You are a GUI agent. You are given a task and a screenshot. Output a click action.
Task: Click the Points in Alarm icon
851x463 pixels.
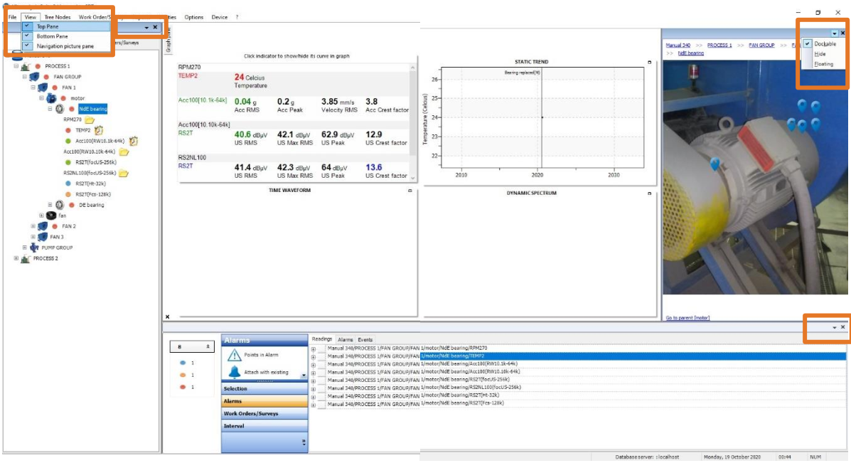click(x=235, y=356)
